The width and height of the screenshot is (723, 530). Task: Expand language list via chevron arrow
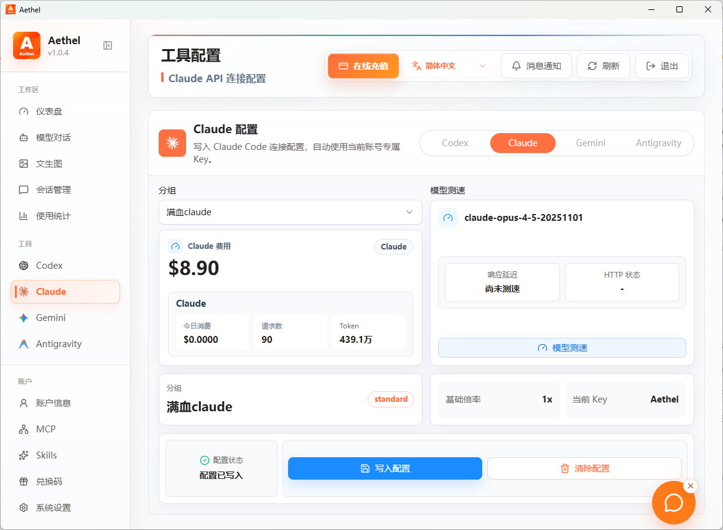483,66
